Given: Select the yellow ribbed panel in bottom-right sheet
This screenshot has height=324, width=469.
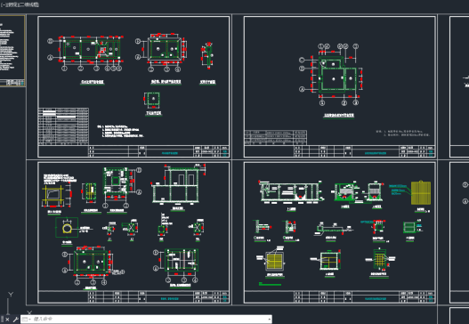Looking at the screenshot, I should click(x=421, y=193).
